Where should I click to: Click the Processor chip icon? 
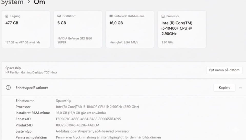[163, 16]
